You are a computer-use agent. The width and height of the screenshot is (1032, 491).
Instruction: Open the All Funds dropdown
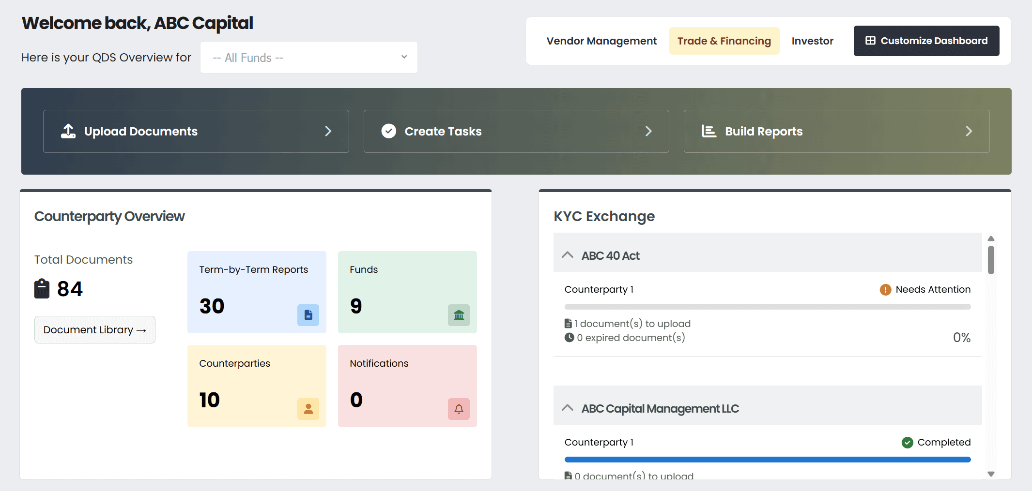(309, 58)
